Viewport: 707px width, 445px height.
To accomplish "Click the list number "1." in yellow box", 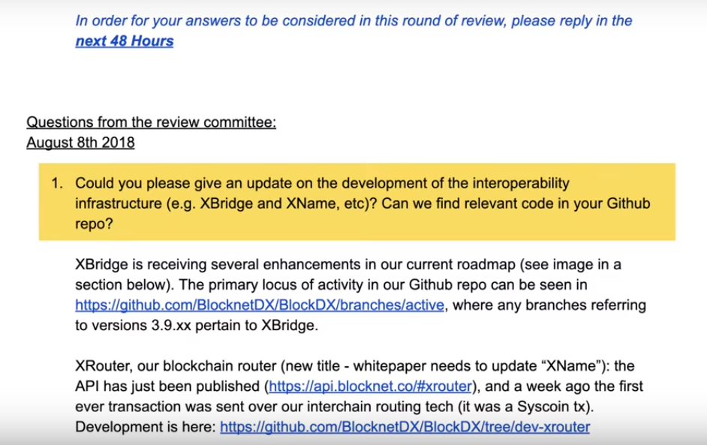I will point(57,183).
